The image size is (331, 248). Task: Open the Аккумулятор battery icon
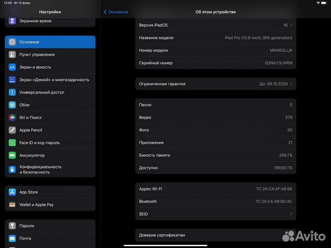click(x=12, y=155)
